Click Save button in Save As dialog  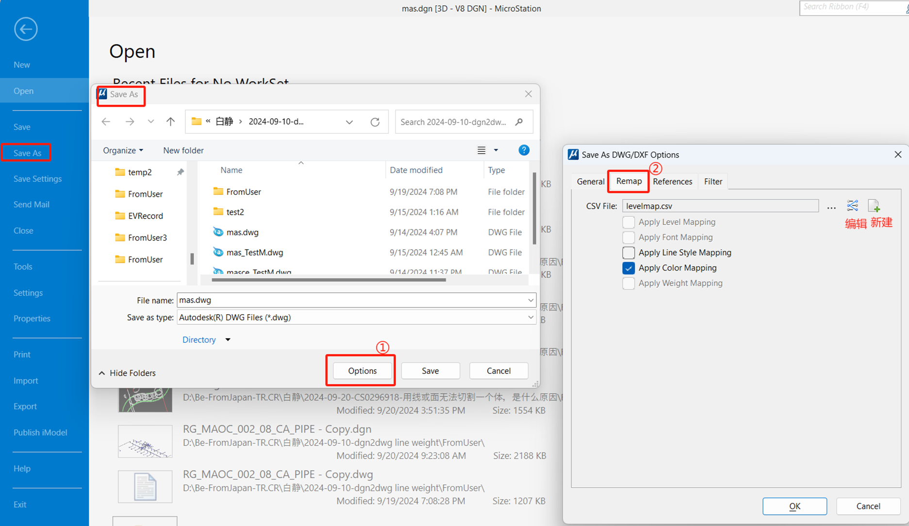point(430,371)
